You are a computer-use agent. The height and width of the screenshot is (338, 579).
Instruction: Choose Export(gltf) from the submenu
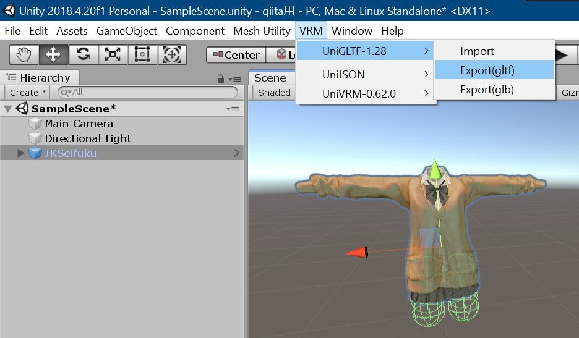click(x=494, y=70)
